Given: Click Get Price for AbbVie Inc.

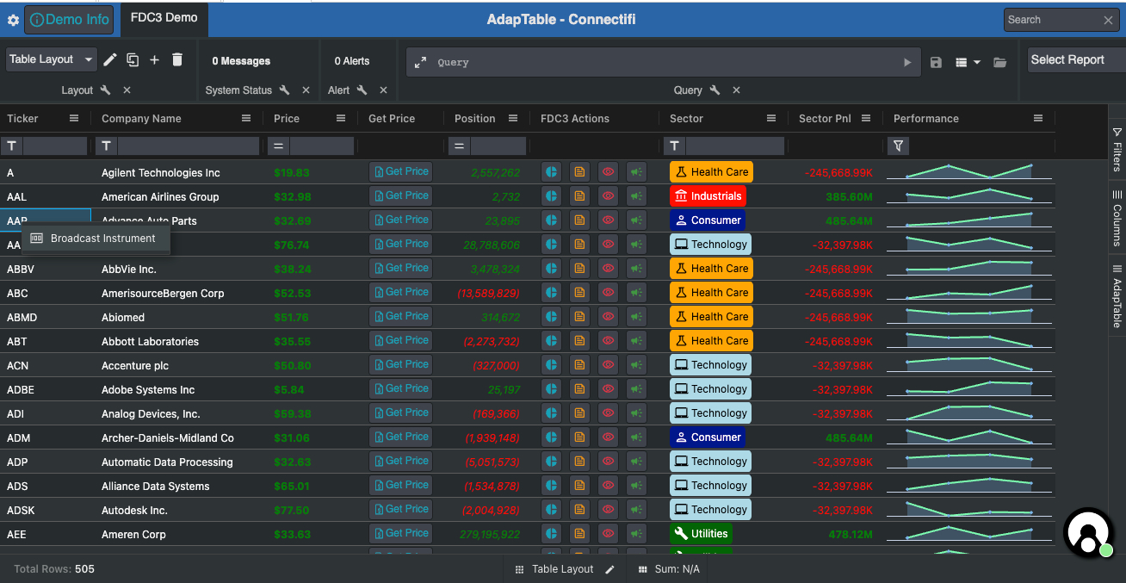Looking at the screenshot, I should click(x=401, y=269).
